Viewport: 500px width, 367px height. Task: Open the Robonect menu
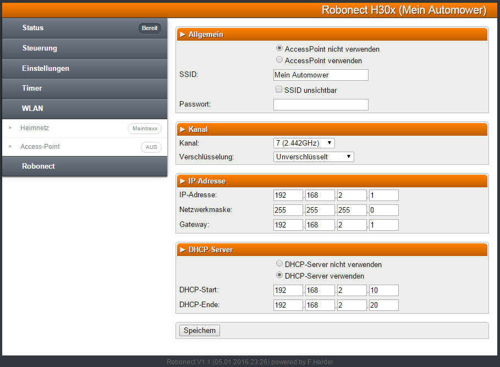[85, 166]
